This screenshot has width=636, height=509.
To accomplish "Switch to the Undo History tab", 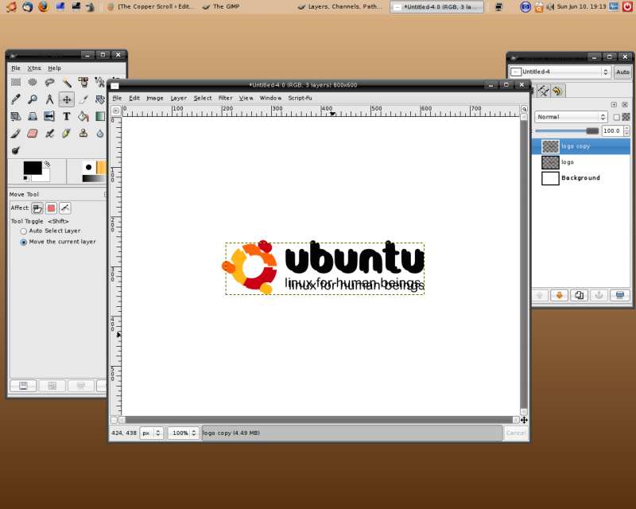I will coord(558,91).
